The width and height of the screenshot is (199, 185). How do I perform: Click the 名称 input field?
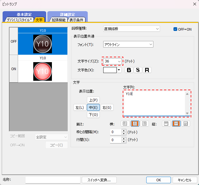click(x=53, y=180)
